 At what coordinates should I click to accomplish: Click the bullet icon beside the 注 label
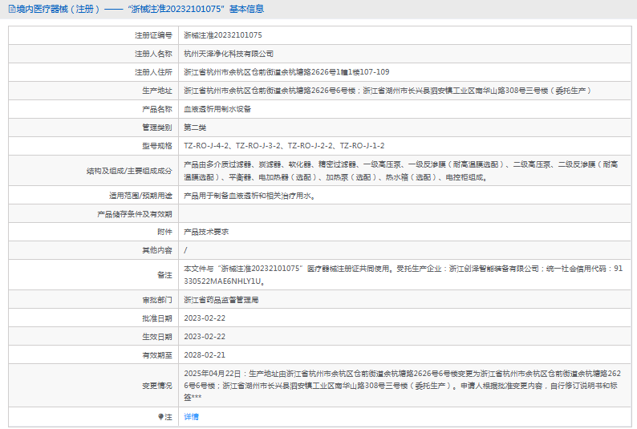click(x=160, y=417)
